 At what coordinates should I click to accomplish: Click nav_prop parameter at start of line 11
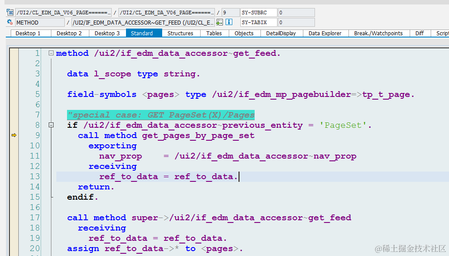click(121, 156)
